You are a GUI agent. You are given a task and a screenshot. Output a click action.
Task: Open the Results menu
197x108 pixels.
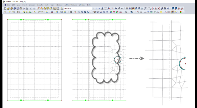tap(40, 5)
